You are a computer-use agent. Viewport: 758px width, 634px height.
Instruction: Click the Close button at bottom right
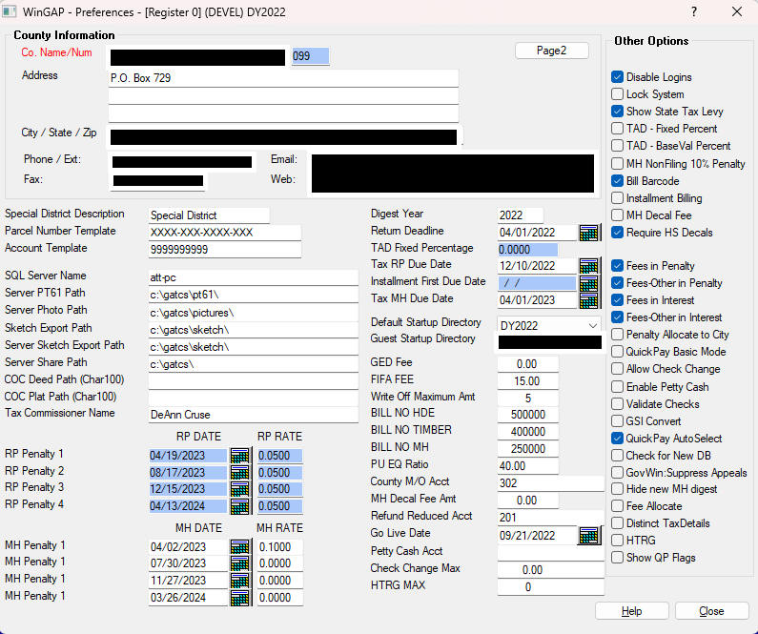(711, 611)
